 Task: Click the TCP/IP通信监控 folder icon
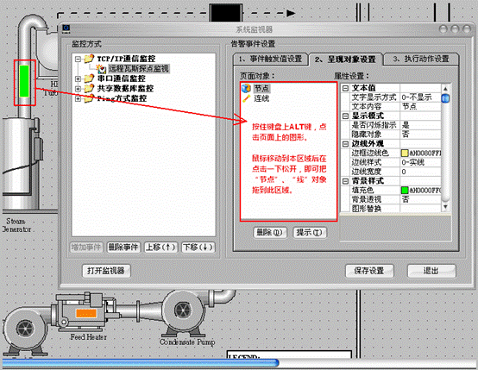point(89,58)
